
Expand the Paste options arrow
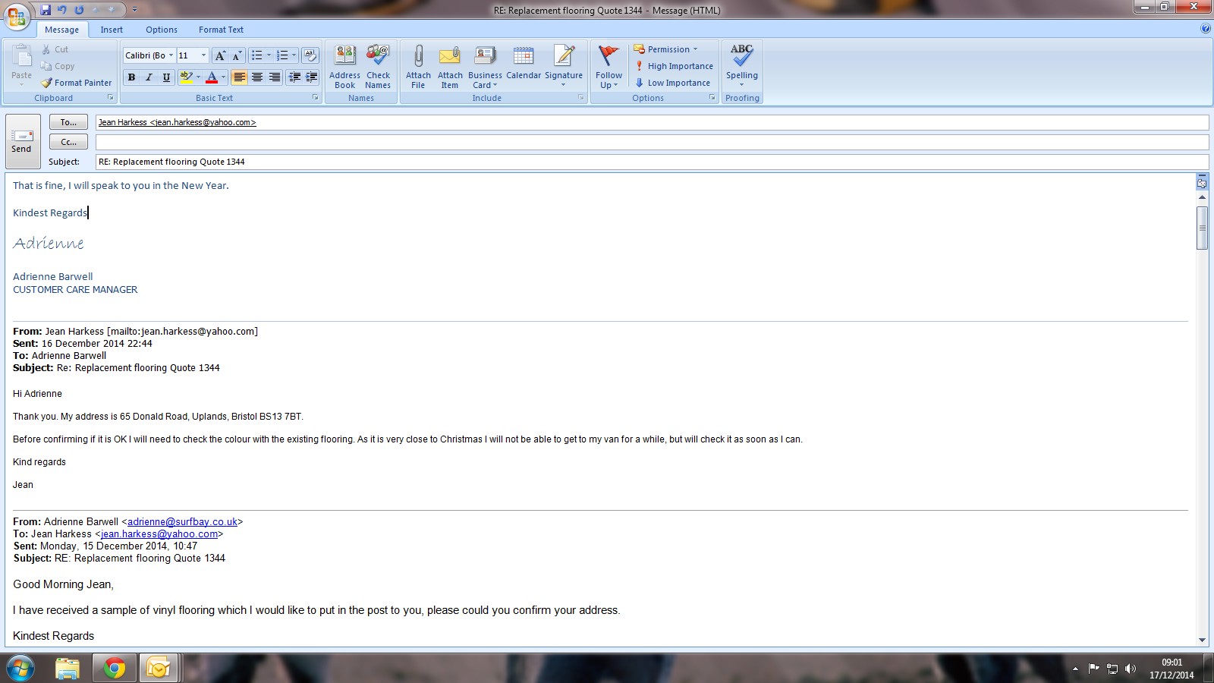click(21, 85)
